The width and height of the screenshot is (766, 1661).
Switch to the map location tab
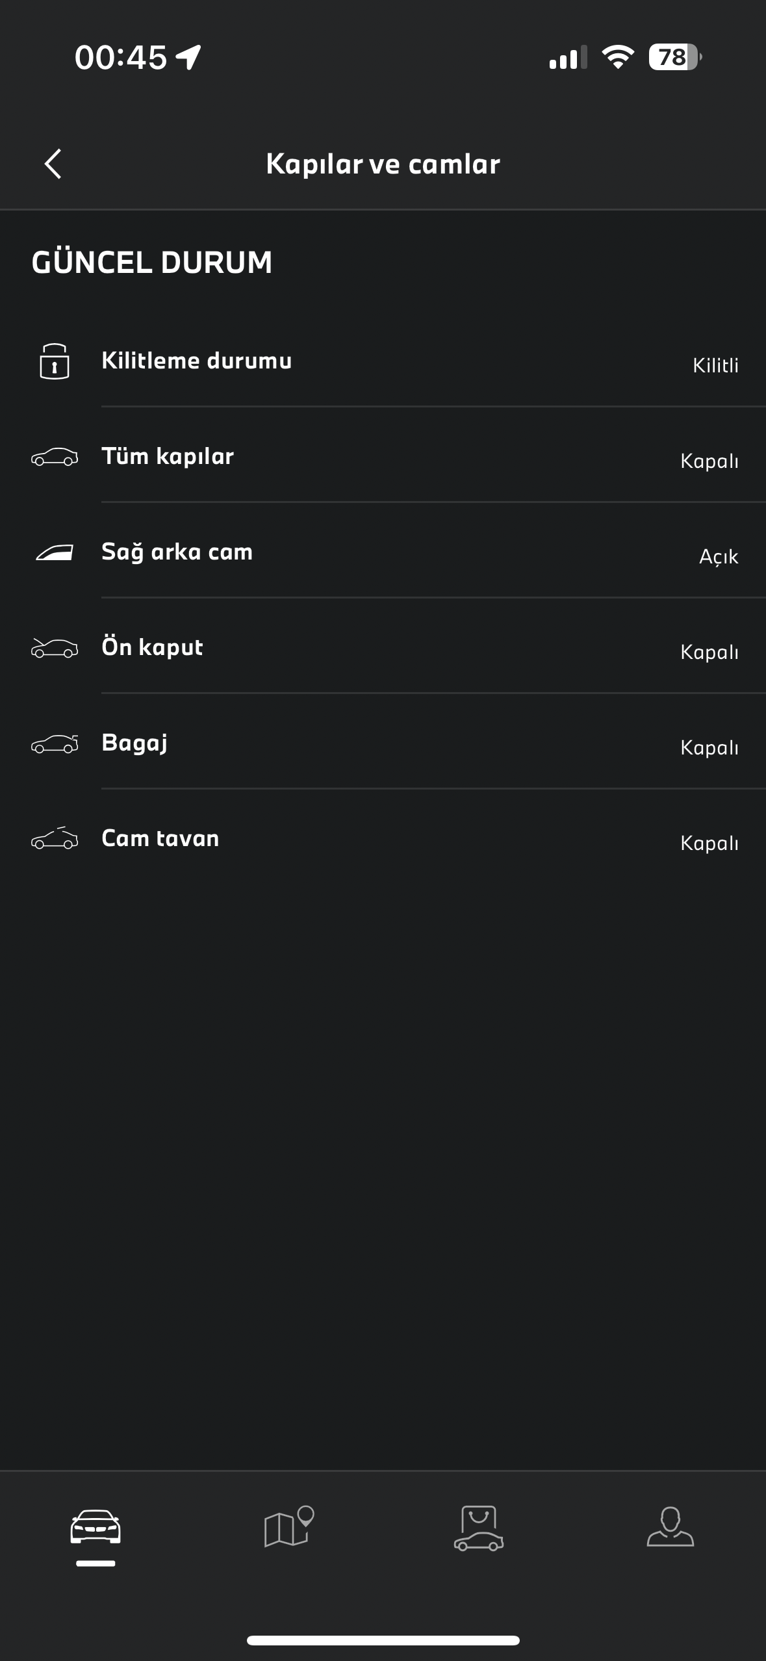288,1528
